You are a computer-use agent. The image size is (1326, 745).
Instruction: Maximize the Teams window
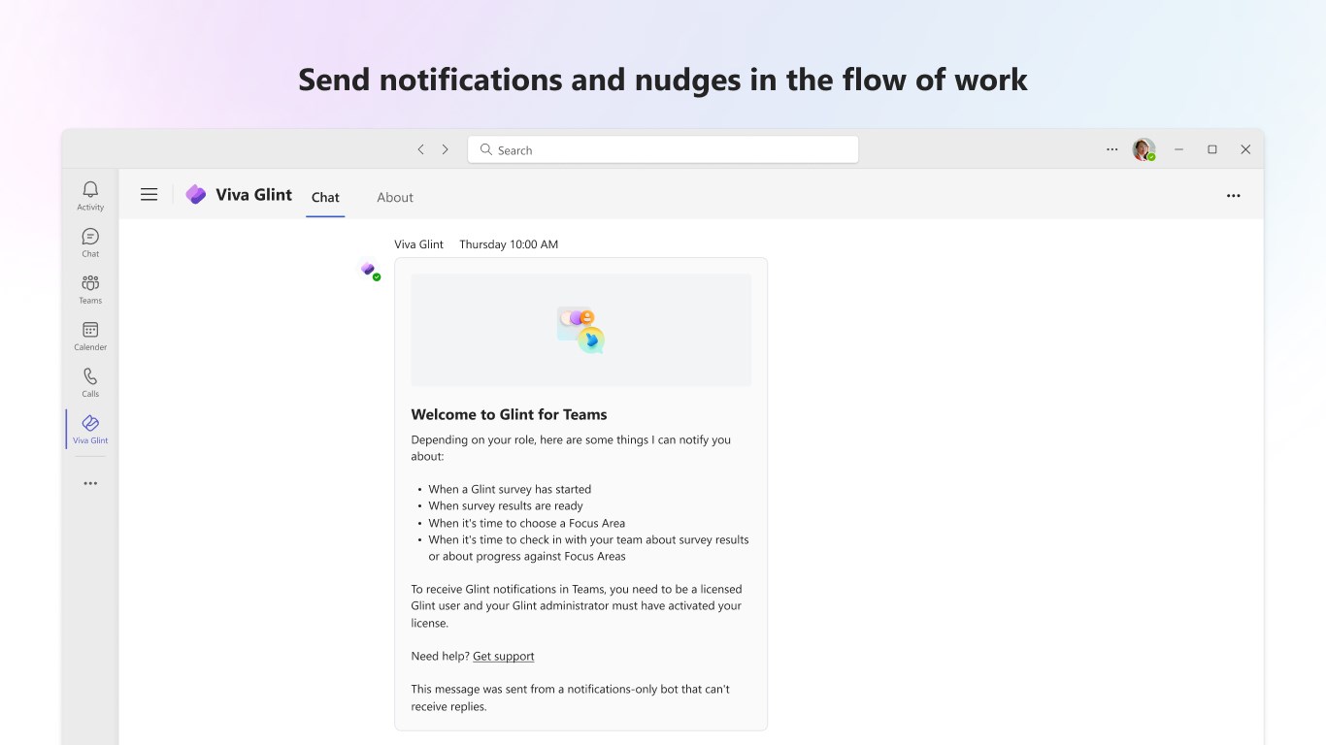1212,149
